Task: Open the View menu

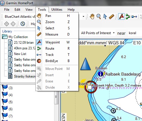Action: pos(29,10)
